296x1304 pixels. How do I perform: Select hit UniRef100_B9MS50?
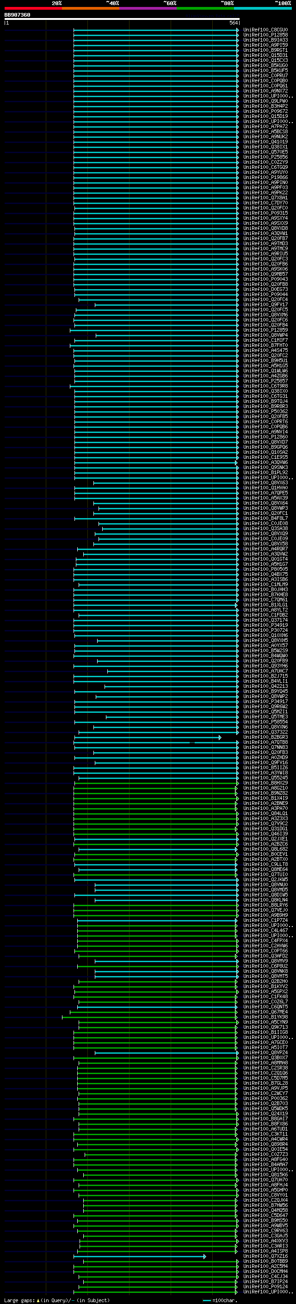click(265, 1220)
